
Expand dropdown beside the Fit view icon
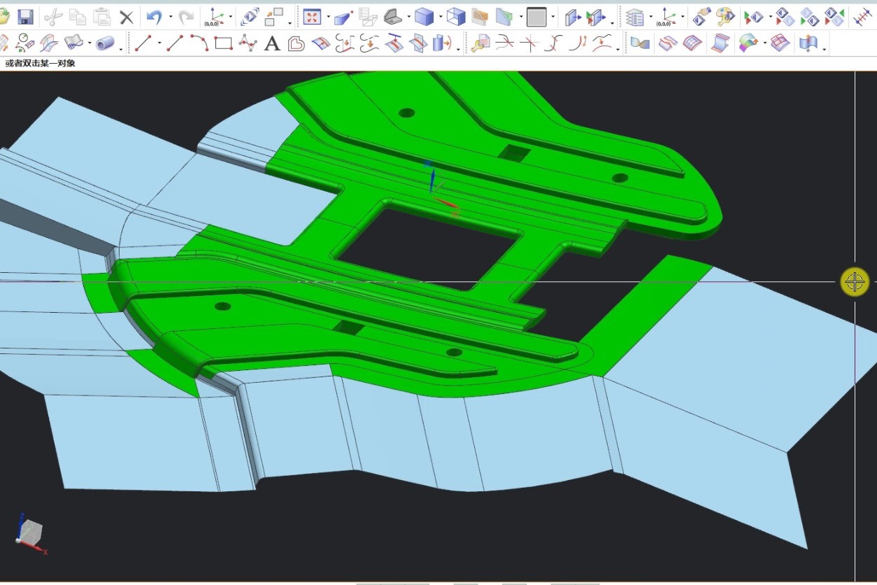coord(328,17)
